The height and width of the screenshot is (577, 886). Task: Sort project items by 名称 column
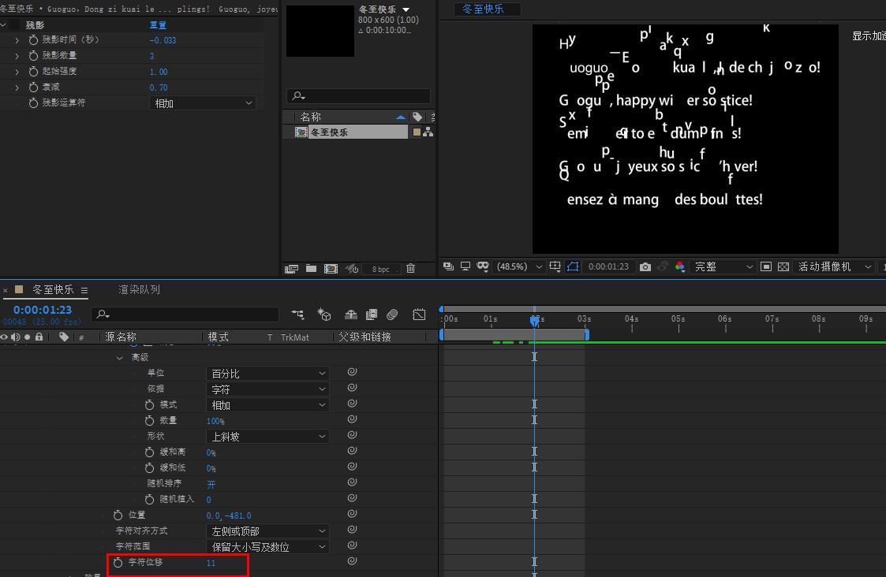pyautogui.click(x=311, y=117)
